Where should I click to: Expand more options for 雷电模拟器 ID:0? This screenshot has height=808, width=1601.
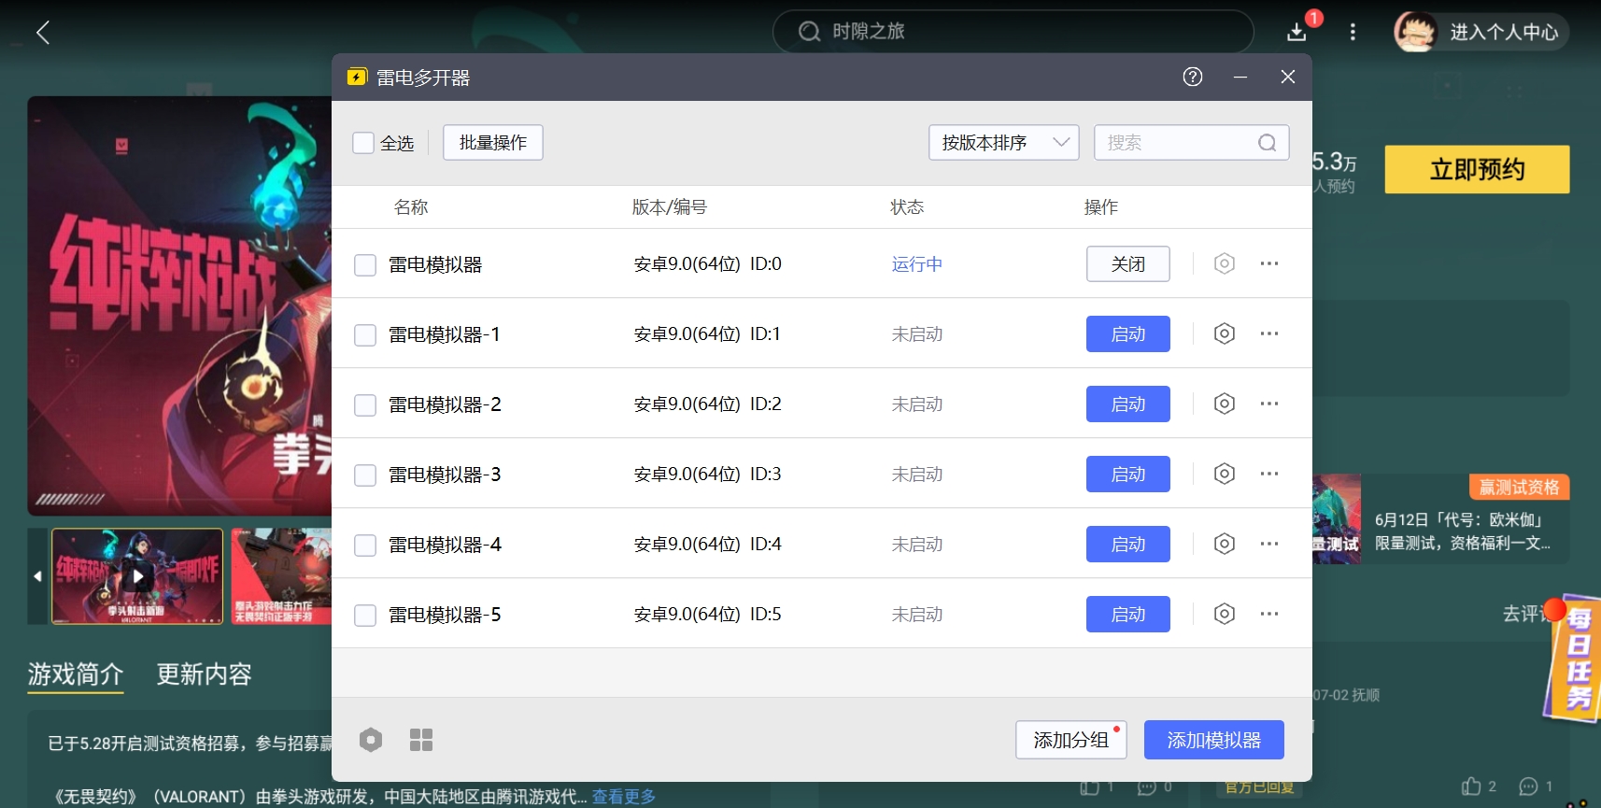[1268, 263]
